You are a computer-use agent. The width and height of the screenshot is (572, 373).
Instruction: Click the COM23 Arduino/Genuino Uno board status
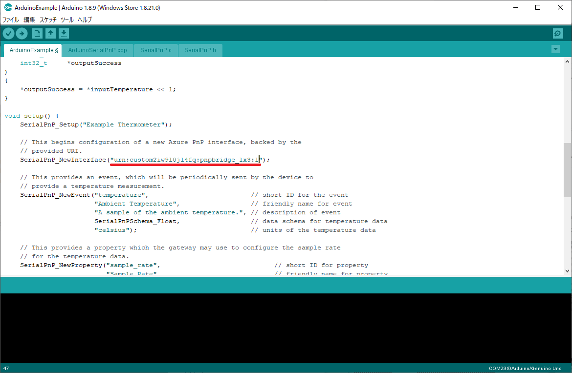525,368
